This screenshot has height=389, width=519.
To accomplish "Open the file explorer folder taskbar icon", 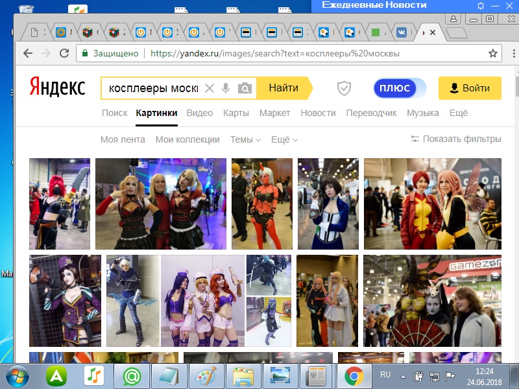I will pyautogui.click(x=243, y=377).
